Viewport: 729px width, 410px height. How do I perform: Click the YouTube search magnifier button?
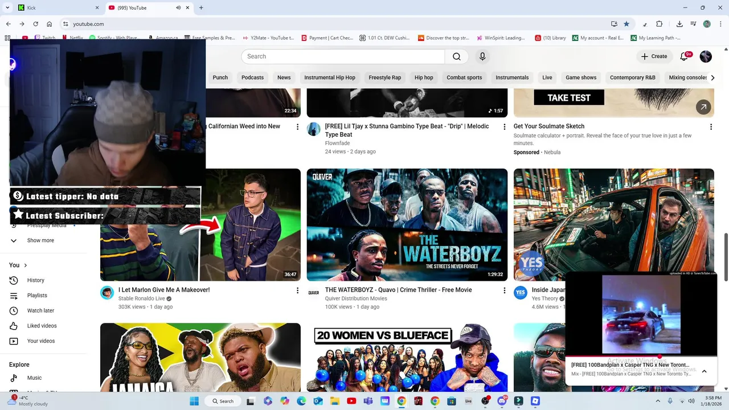[457, 56]
